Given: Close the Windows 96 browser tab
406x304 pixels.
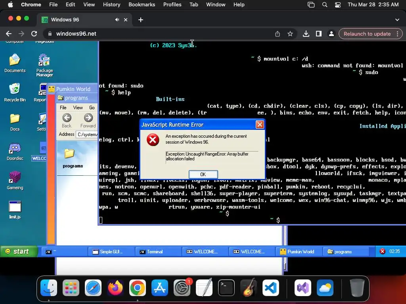Looking at the screenshot, I should click(x=126, y=20).
